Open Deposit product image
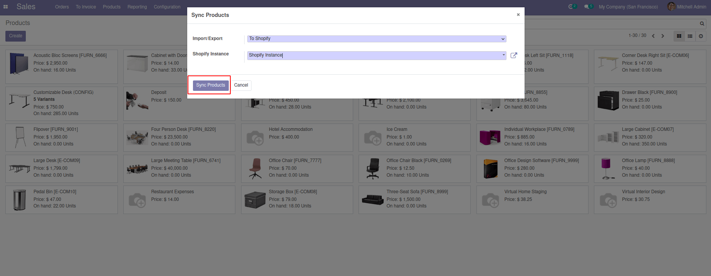Screen dimensions: 711x276 point(137,100)
